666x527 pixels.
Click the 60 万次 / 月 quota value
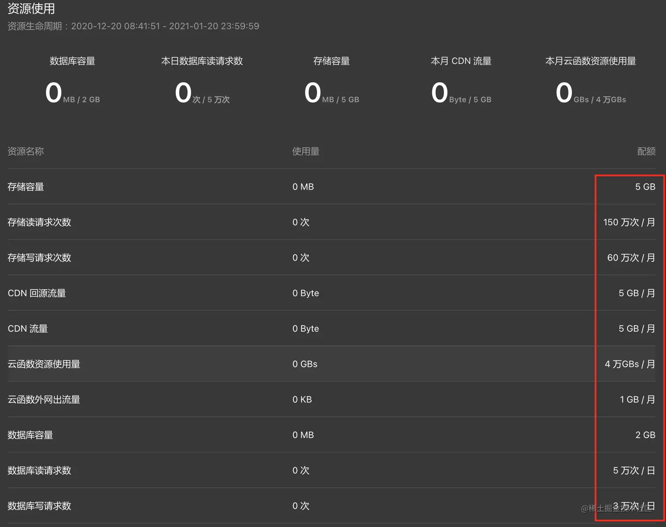(x=631, y=258)
